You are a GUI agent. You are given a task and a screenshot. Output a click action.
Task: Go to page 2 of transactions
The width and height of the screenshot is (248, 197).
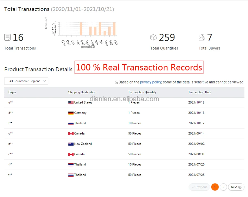(x=223, y=187)
